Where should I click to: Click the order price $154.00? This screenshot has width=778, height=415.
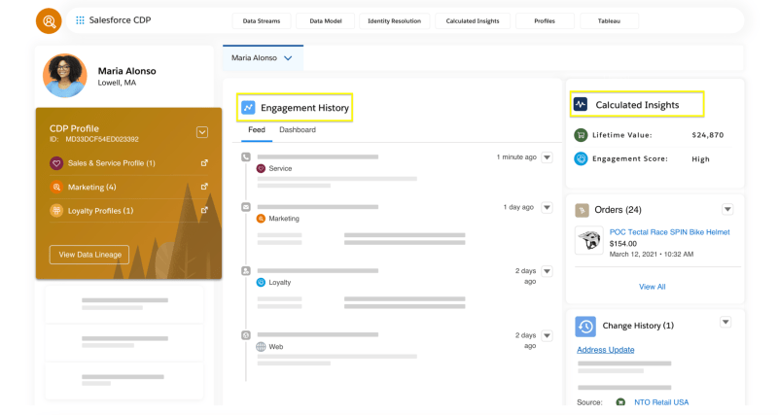point(623,243)
